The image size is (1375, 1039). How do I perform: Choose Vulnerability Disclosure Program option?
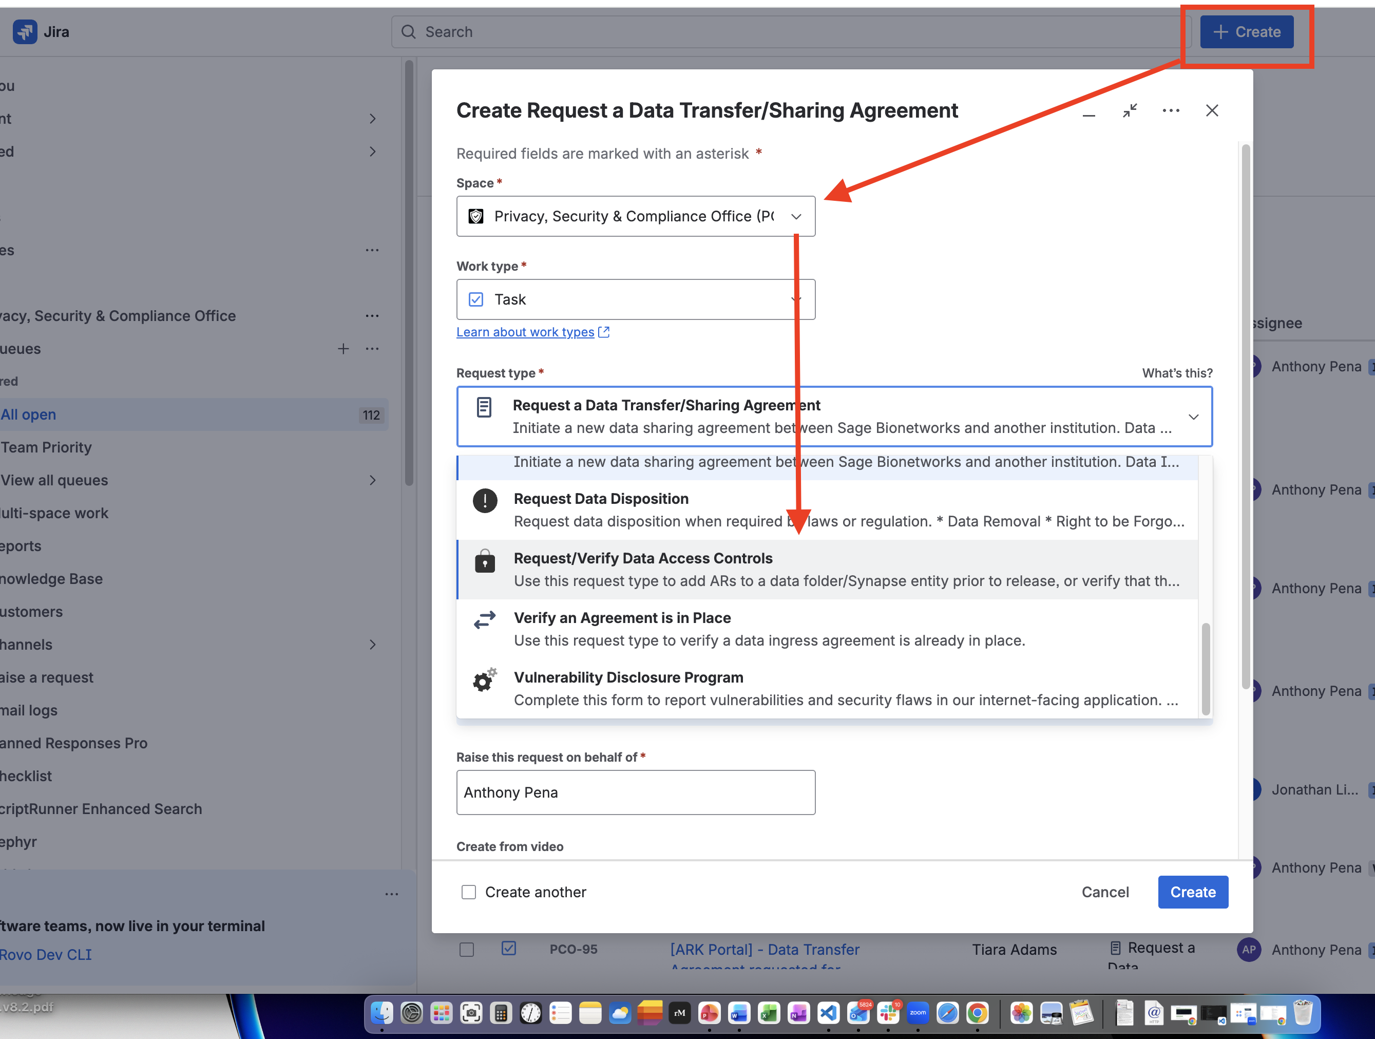[x=827, y=689]
